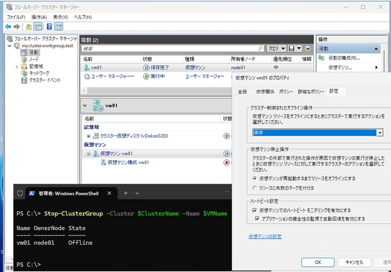
Task: Open the save query dropdown icon
Action: (x=295, y=48)
